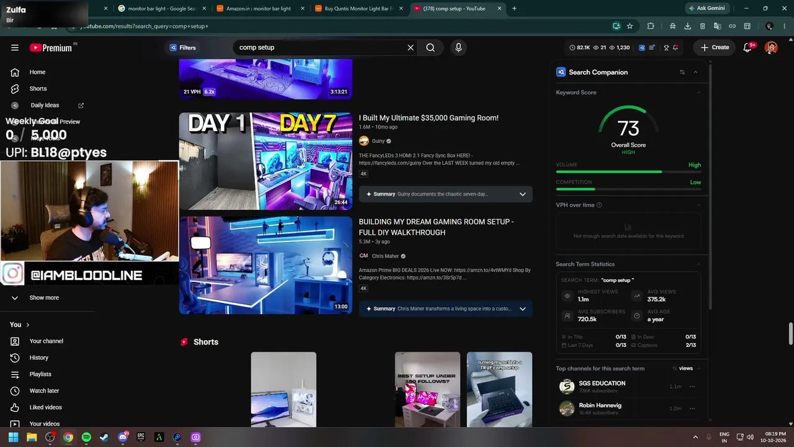Click the Create button
794x447 pixels.
715,47
